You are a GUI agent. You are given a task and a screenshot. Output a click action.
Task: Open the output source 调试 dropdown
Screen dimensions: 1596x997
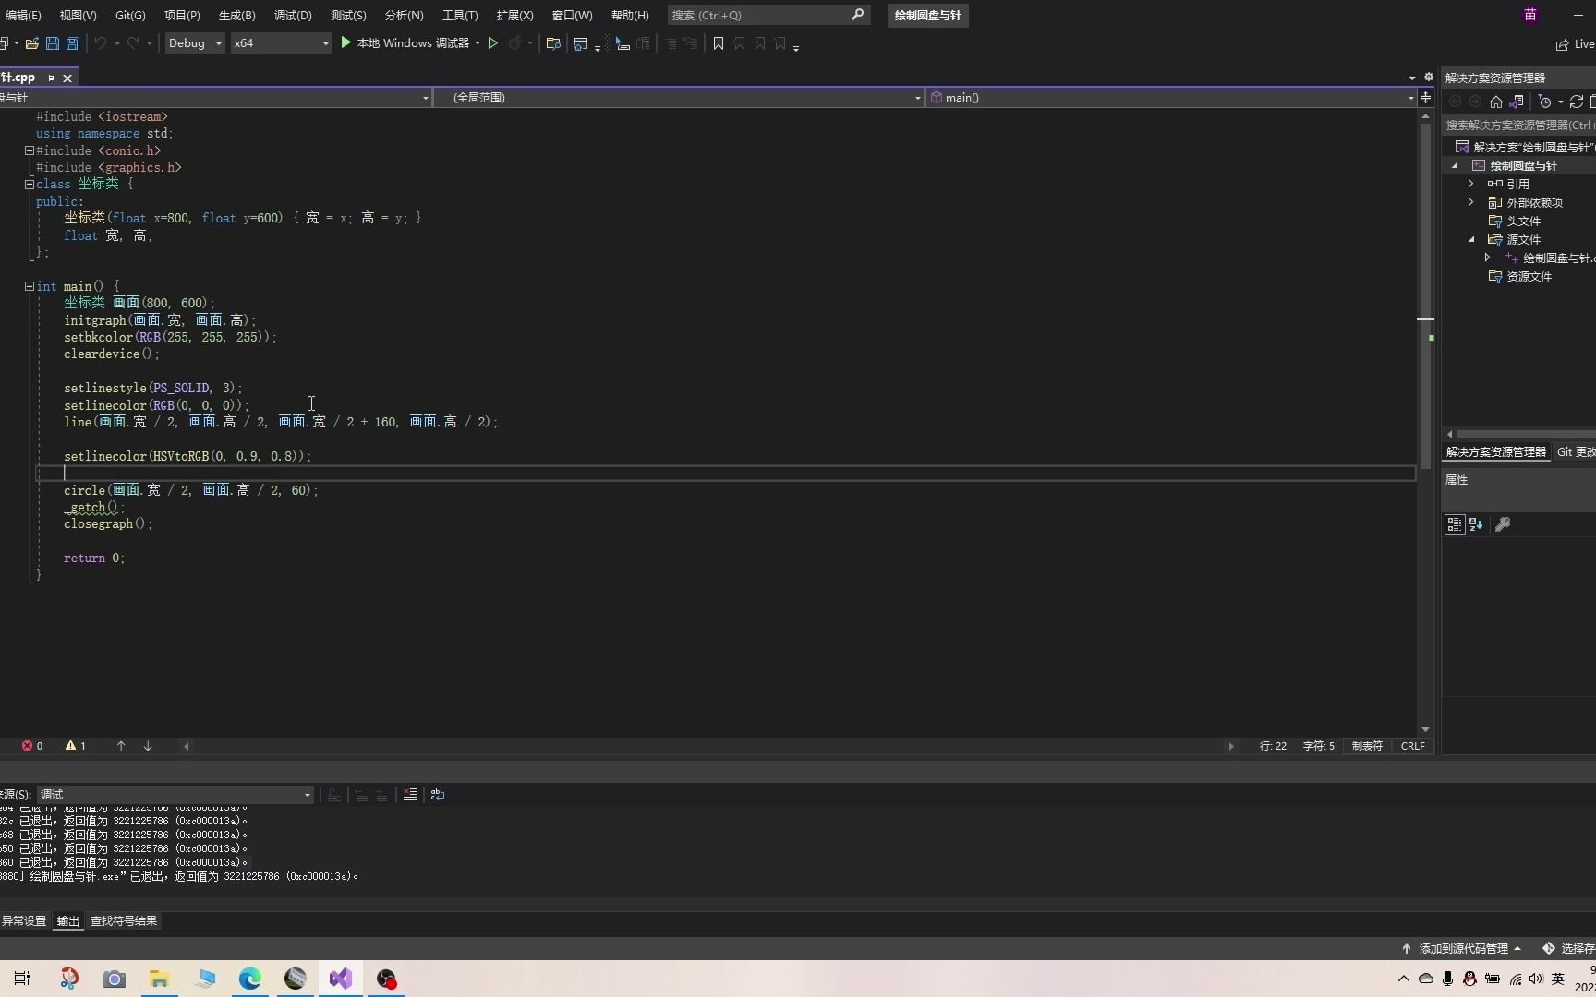175,794
